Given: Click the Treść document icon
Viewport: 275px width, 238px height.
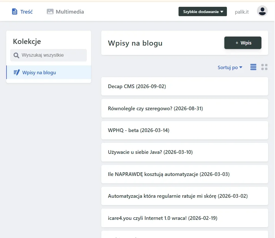Looking at the screenshot, I should pyautogui.click(x=14, y=12).
